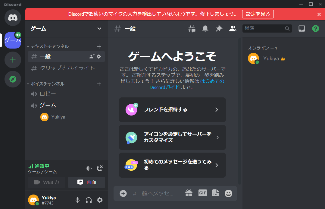
Task: Open gift Nitro icon
Action: pyautogui.click(x=189, y=193)
